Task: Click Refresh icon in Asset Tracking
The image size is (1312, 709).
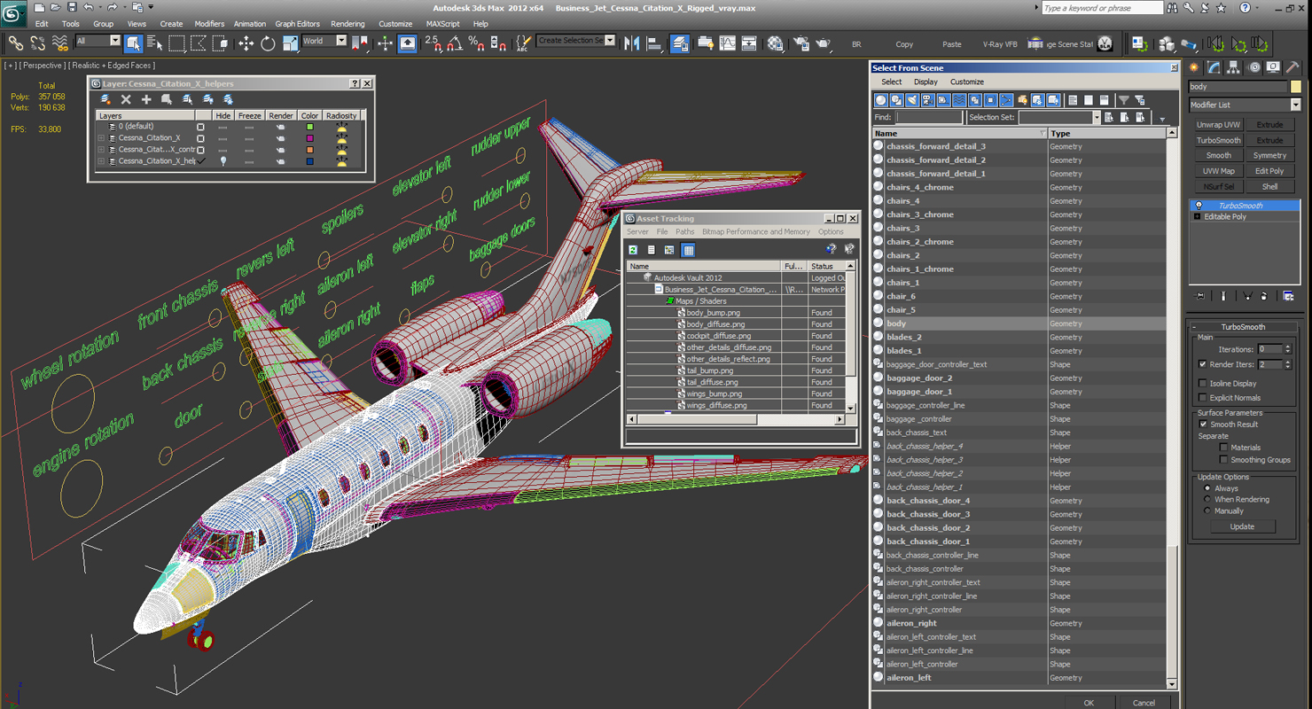Action: pyautogui.click(x=633, y=250)
